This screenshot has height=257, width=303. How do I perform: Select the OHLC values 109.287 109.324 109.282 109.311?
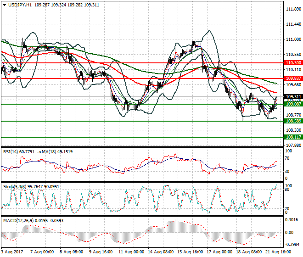click(67, 5)
